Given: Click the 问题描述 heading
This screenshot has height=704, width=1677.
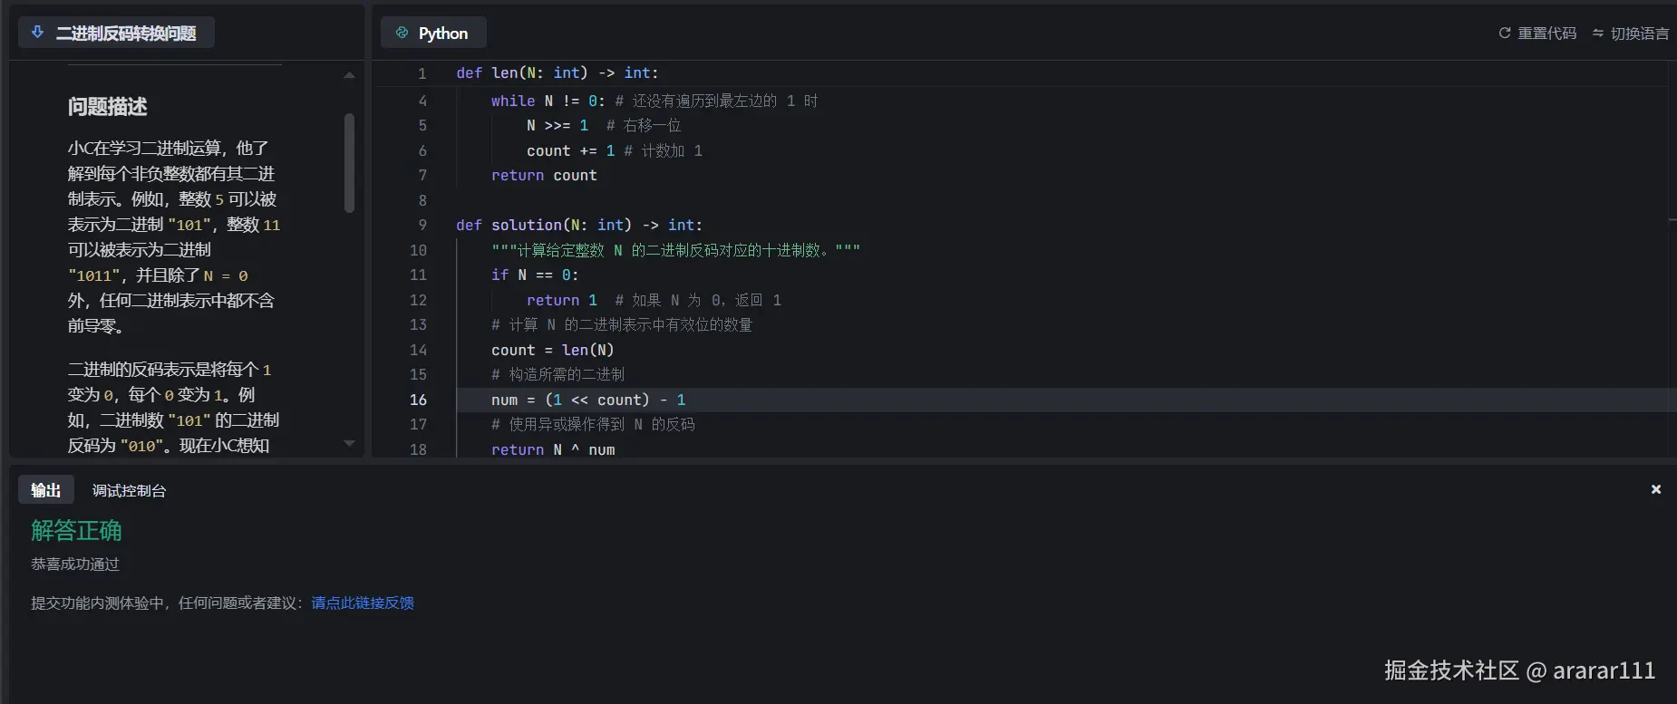Looking at the screenshot, I should pos(107,106).
